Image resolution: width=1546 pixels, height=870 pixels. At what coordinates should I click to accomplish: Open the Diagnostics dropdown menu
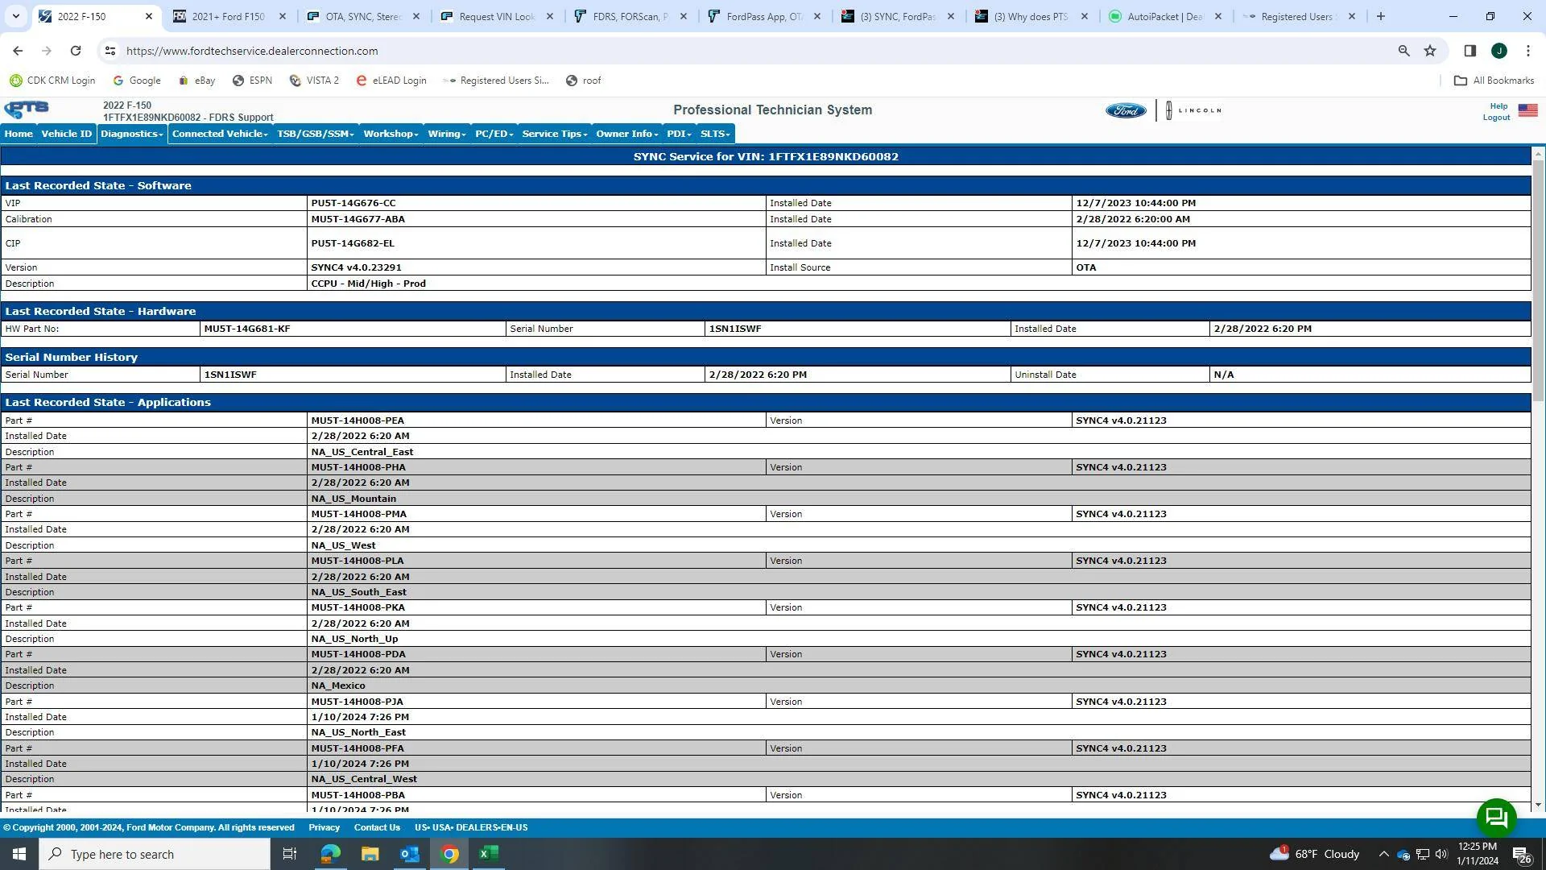tap(132, 134)
